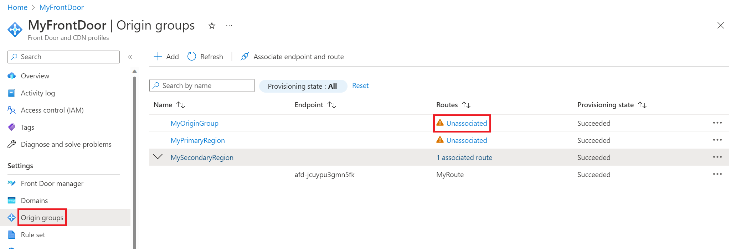Click the Associate endpoint and route icon
This screenshot has width=736, height=249.
[x=245, y=56]
